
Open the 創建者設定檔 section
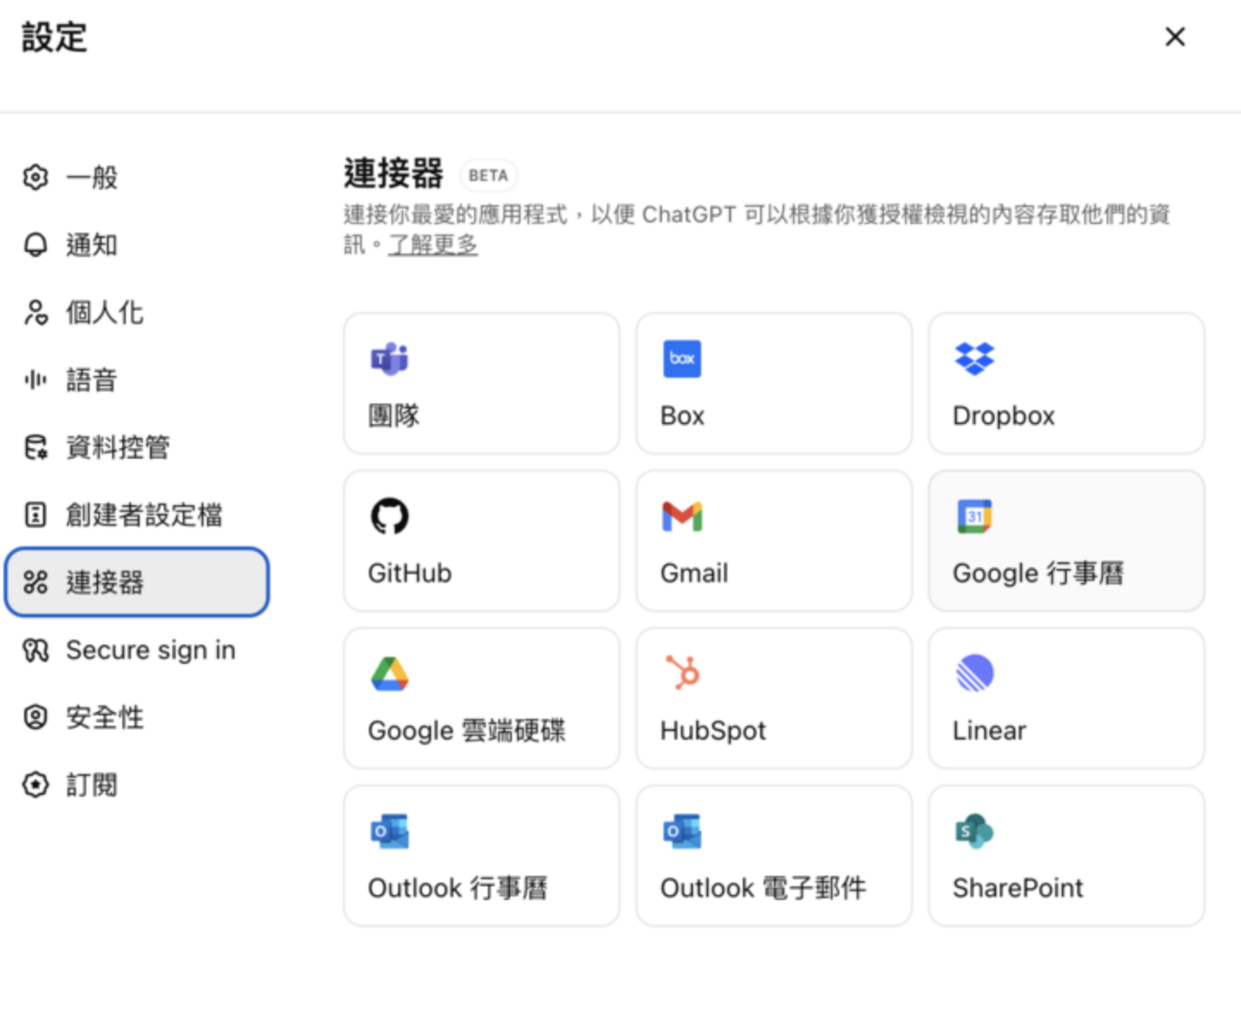click(x=137, y=515)
